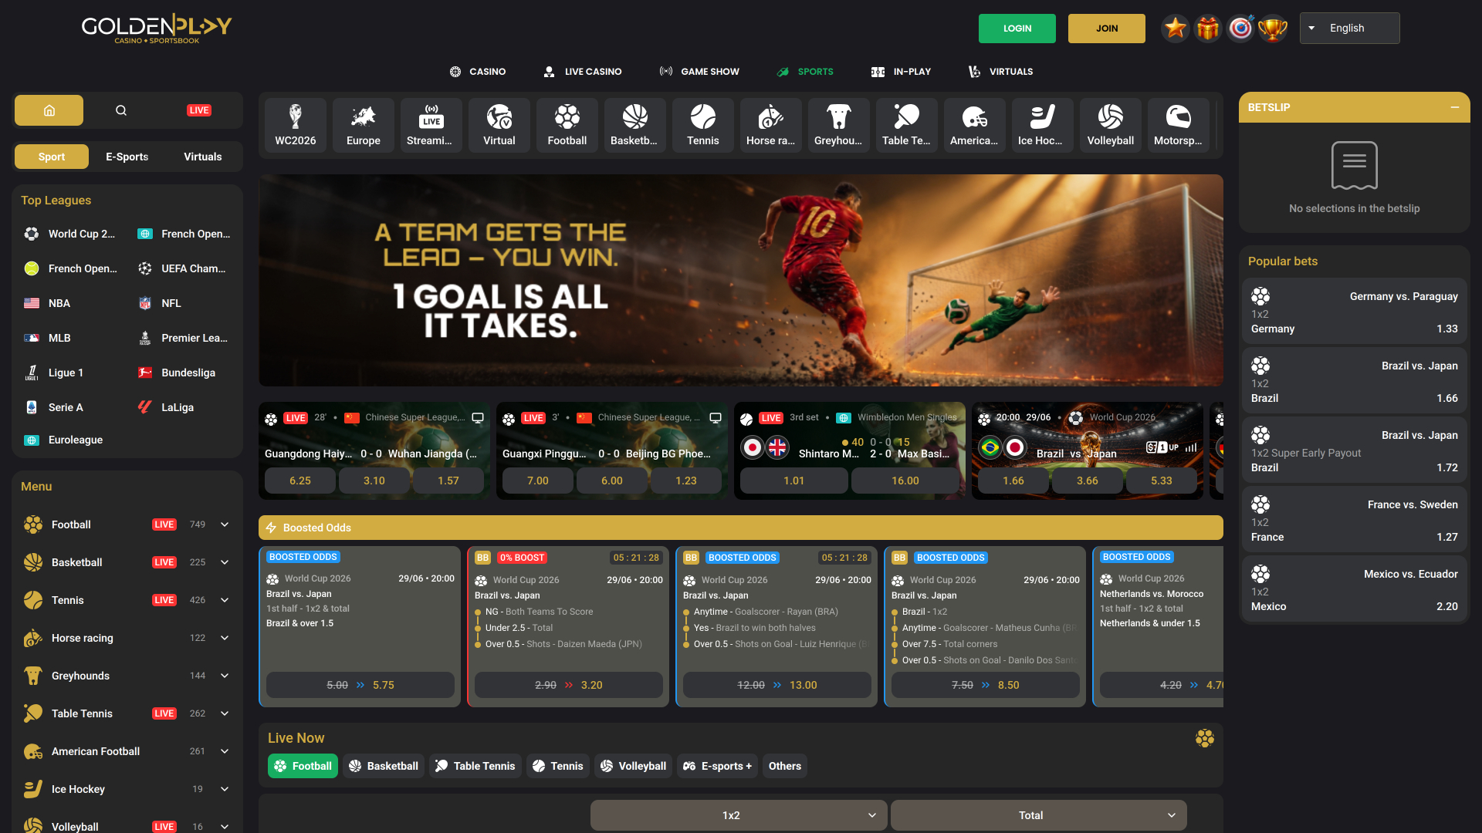Open the search magnifier icon

121,110
